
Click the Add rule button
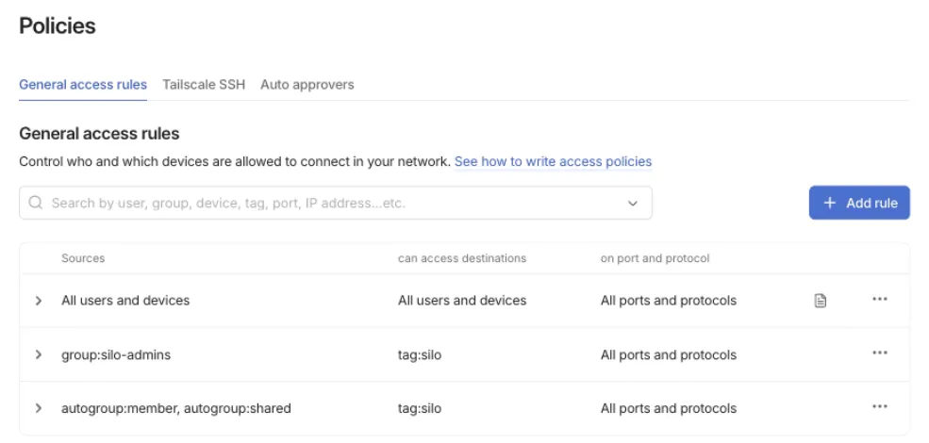coord(859,204)
